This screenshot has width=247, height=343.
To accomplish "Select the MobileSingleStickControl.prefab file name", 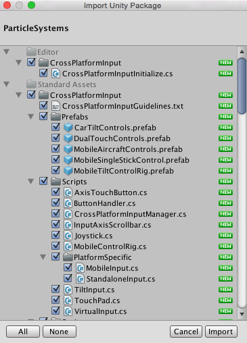I will [x=131, y=160].
